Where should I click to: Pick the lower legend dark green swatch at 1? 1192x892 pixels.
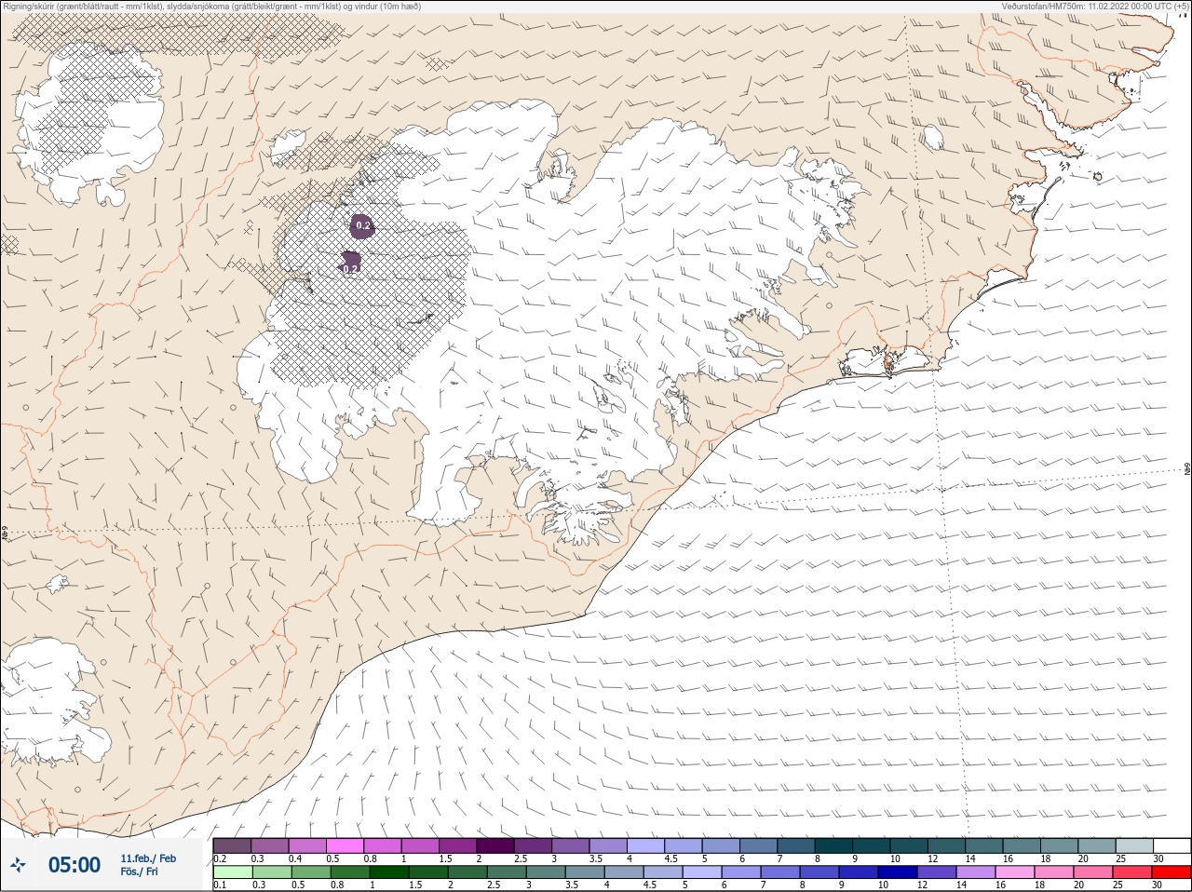click(389, 872)
